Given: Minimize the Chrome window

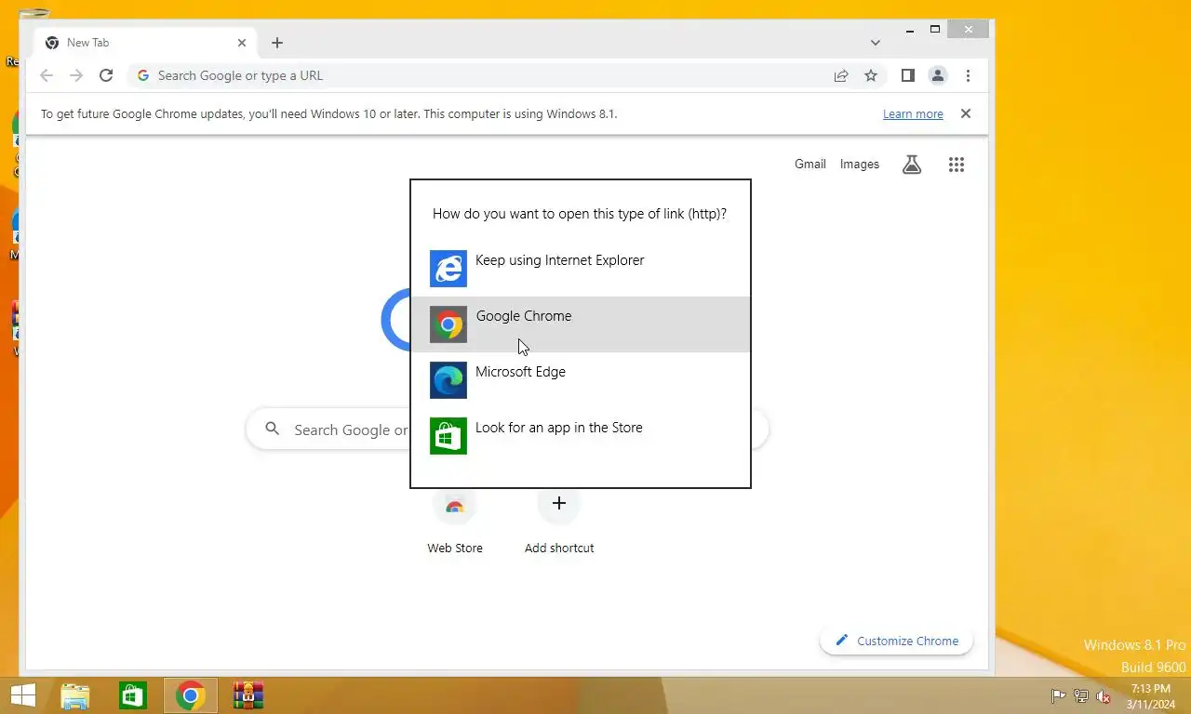Looking at the screenshot, I should 909,30.
